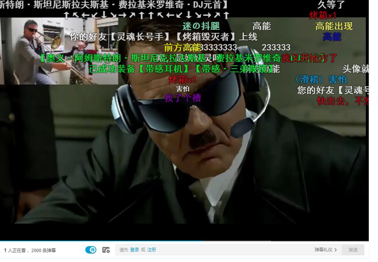Click the yellow 前方高能 danmaku comment
Screen dimensions: 378x262
tap(182, 48)
